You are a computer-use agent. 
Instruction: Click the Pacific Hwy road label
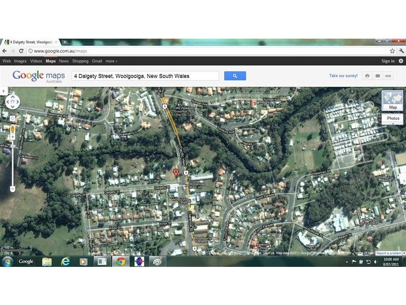click(x=183, y=156)
